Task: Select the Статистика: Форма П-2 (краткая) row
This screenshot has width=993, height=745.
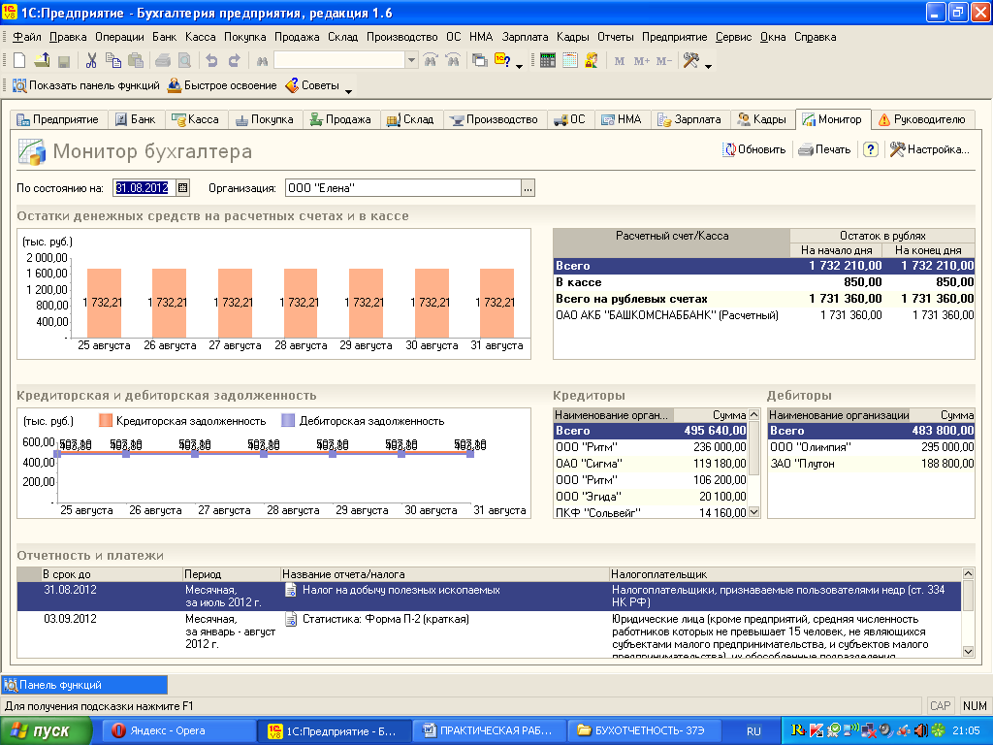Action: pos(489,634)
